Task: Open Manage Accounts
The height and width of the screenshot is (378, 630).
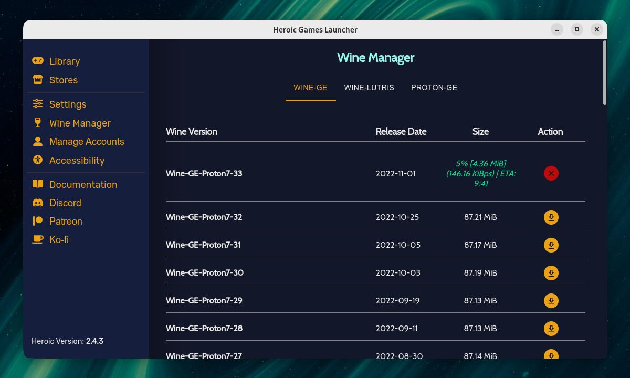Action: tap(86, 141)
